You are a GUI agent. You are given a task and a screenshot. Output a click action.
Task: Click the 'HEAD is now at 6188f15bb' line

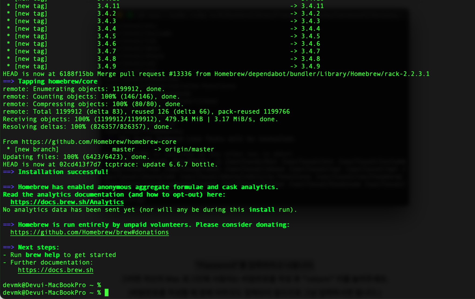click(216, 74)
